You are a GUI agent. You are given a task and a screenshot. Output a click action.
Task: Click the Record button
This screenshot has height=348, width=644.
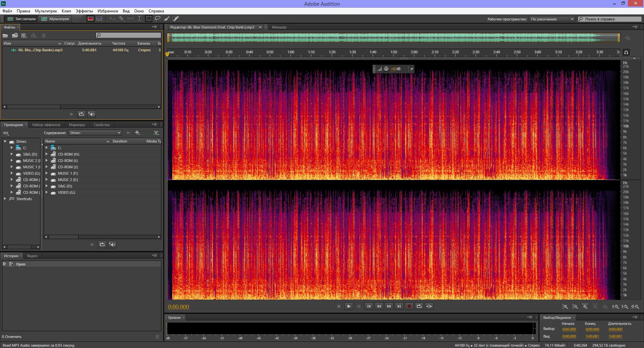(x=409, y=306)
